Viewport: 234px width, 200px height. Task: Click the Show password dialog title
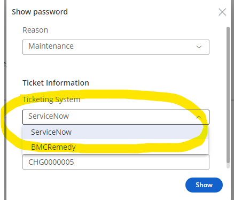[x=40, y=12]
